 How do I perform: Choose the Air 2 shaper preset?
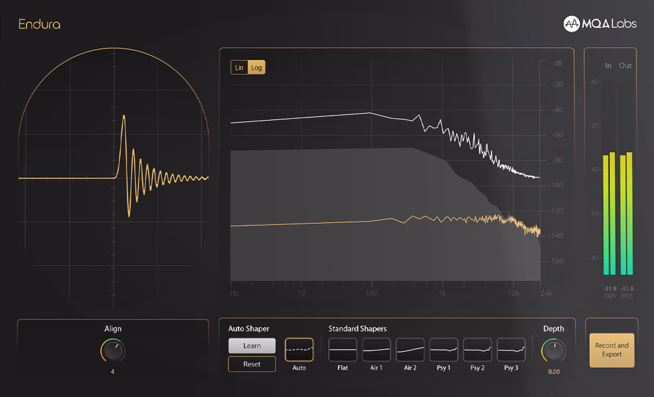pos(410,349)
